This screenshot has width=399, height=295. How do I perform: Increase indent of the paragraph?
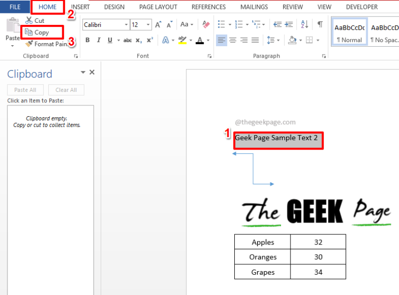pyautogui.click(x=289, y=24)
